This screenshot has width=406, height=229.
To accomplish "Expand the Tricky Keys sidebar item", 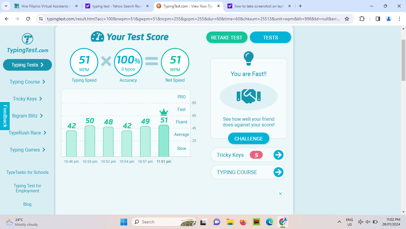I will point(27,99).
